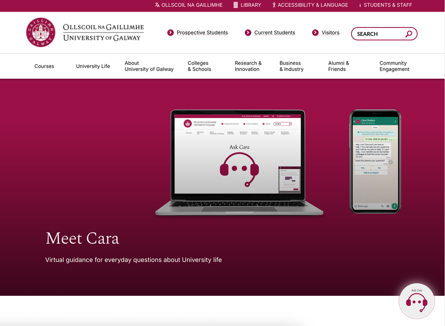Open the About University of Galway menu
Screen dimensions: 445x326
(149, 66)
